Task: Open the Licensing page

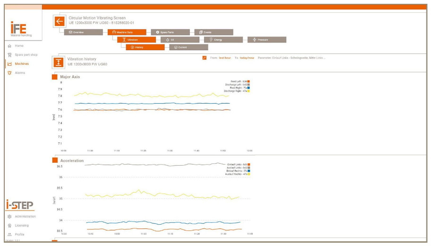Action: pos(21,226)
